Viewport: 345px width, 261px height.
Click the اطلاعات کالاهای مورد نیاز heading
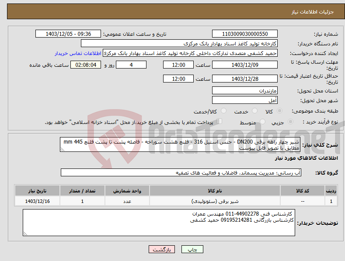tap(306, 158)
